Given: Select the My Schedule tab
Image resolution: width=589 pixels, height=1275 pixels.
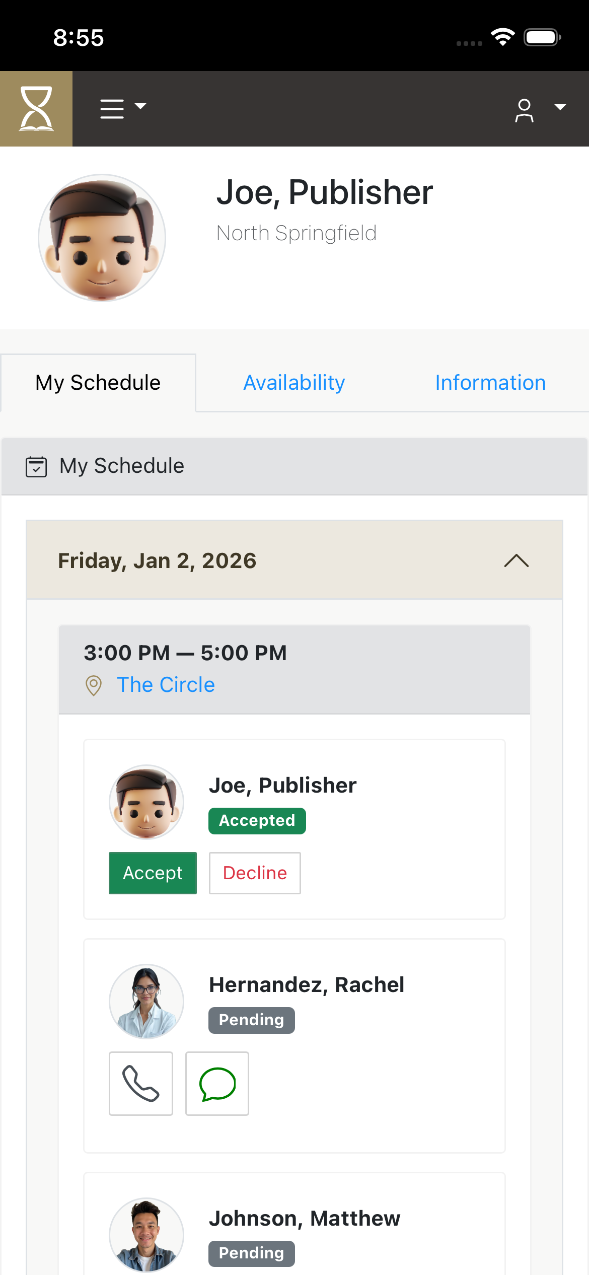Looking at the screenshot, I should pyautogui.click(x=98, y=383).
